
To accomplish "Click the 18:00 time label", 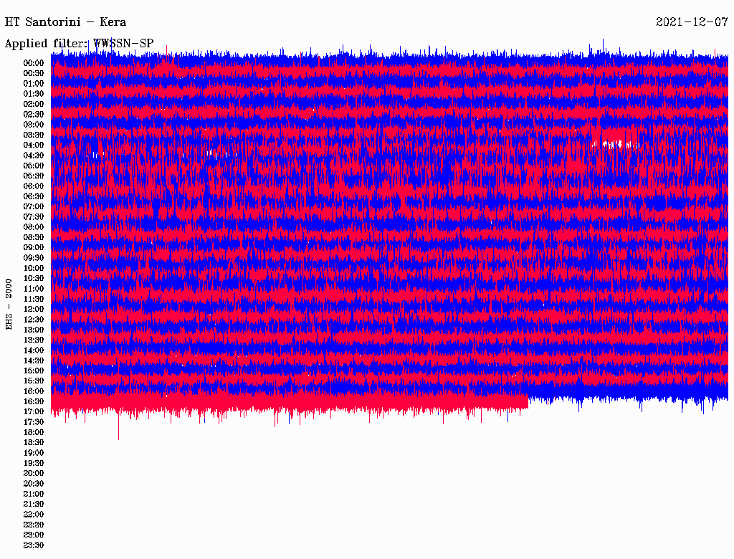I will [x=34, y=433].
